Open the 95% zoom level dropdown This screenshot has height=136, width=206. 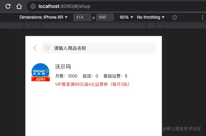126,17
